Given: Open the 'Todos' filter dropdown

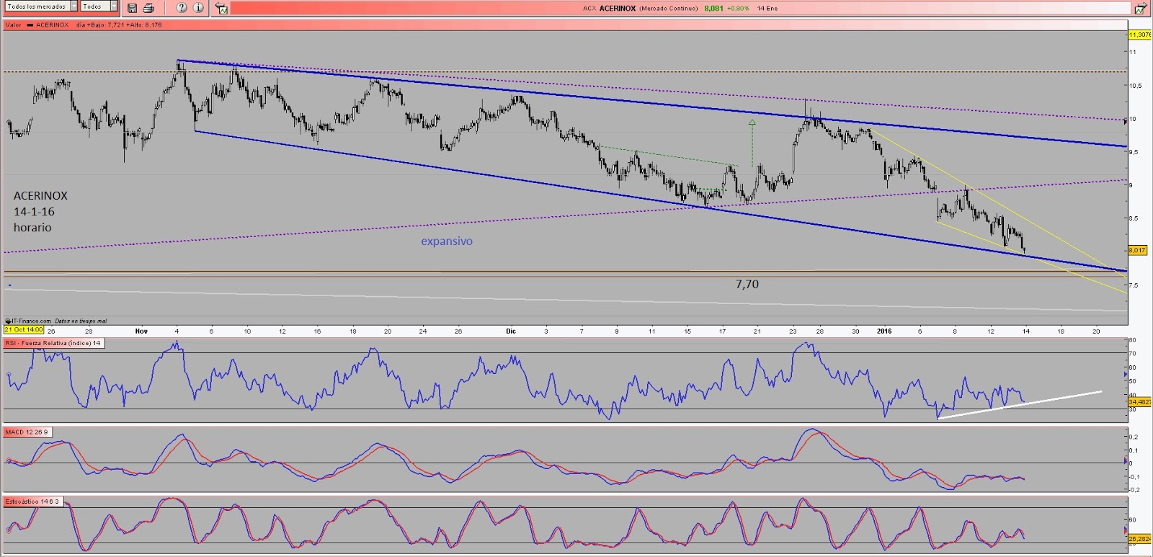Looking at the screenshot, I should (99, 6).
